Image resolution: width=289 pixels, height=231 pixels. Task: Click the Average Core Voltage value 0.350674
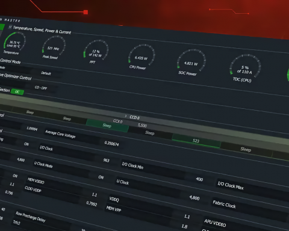(111, 143)
